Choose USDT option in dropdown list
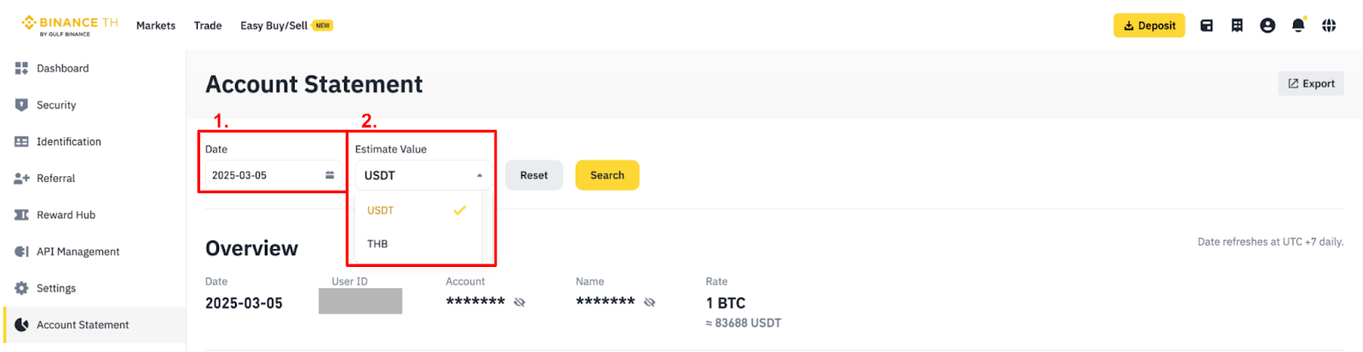The image size is (1363, 352). [381, 210]
